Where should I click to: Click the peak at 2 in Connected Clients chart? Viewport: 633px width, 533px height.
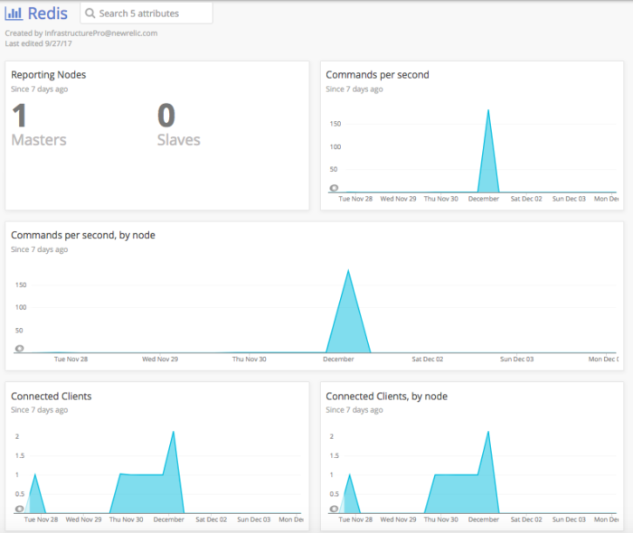(174, 432)
